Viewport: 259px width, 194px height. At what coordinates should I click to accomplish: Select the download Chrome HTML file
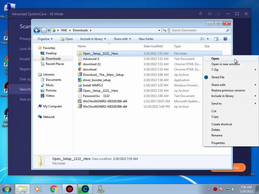(90, 69)
